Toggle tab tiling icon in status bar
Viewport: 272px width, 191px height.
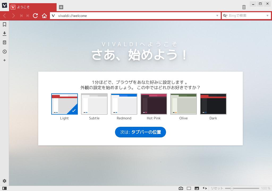pos(189,188)
